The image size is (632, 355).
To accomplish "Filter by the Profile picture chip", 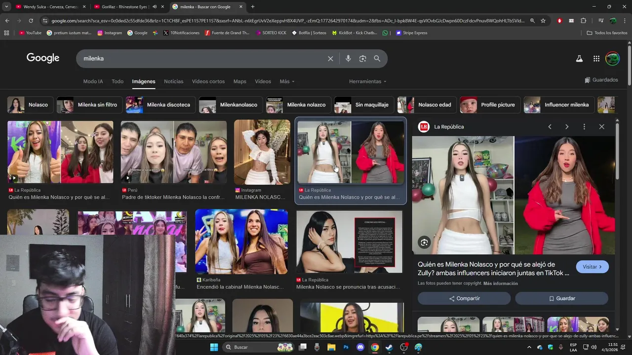I will click(x=490, y=105).
